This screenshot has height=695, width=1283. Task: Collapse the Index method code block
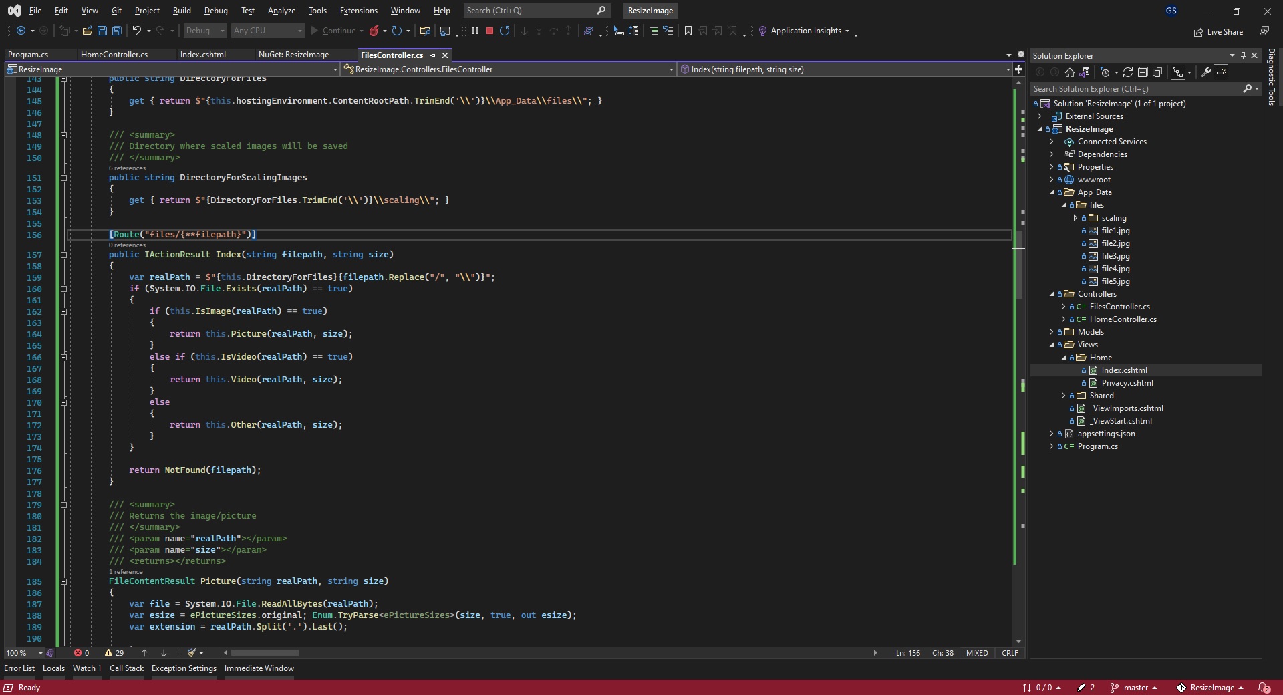point(64,255)
